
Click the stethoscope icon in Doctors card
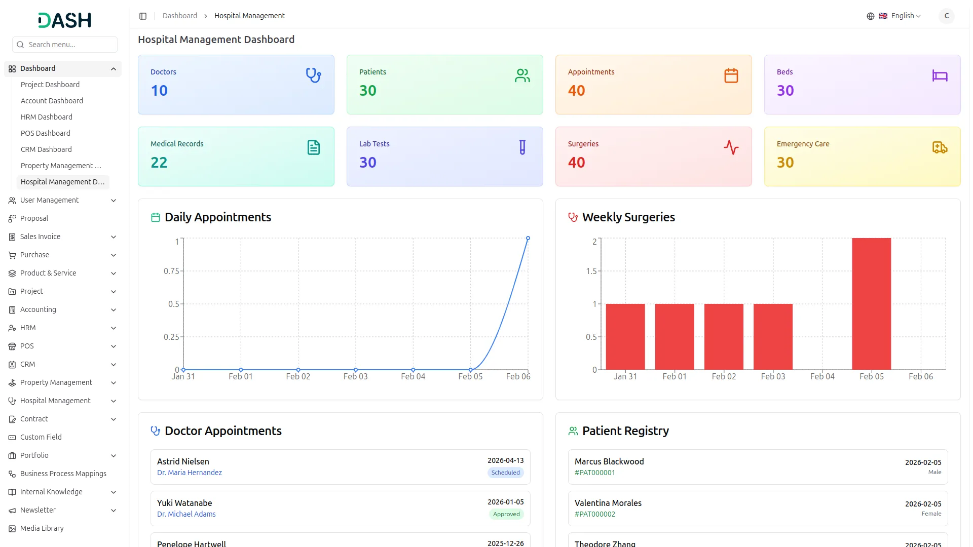click(x=313, y=75)
